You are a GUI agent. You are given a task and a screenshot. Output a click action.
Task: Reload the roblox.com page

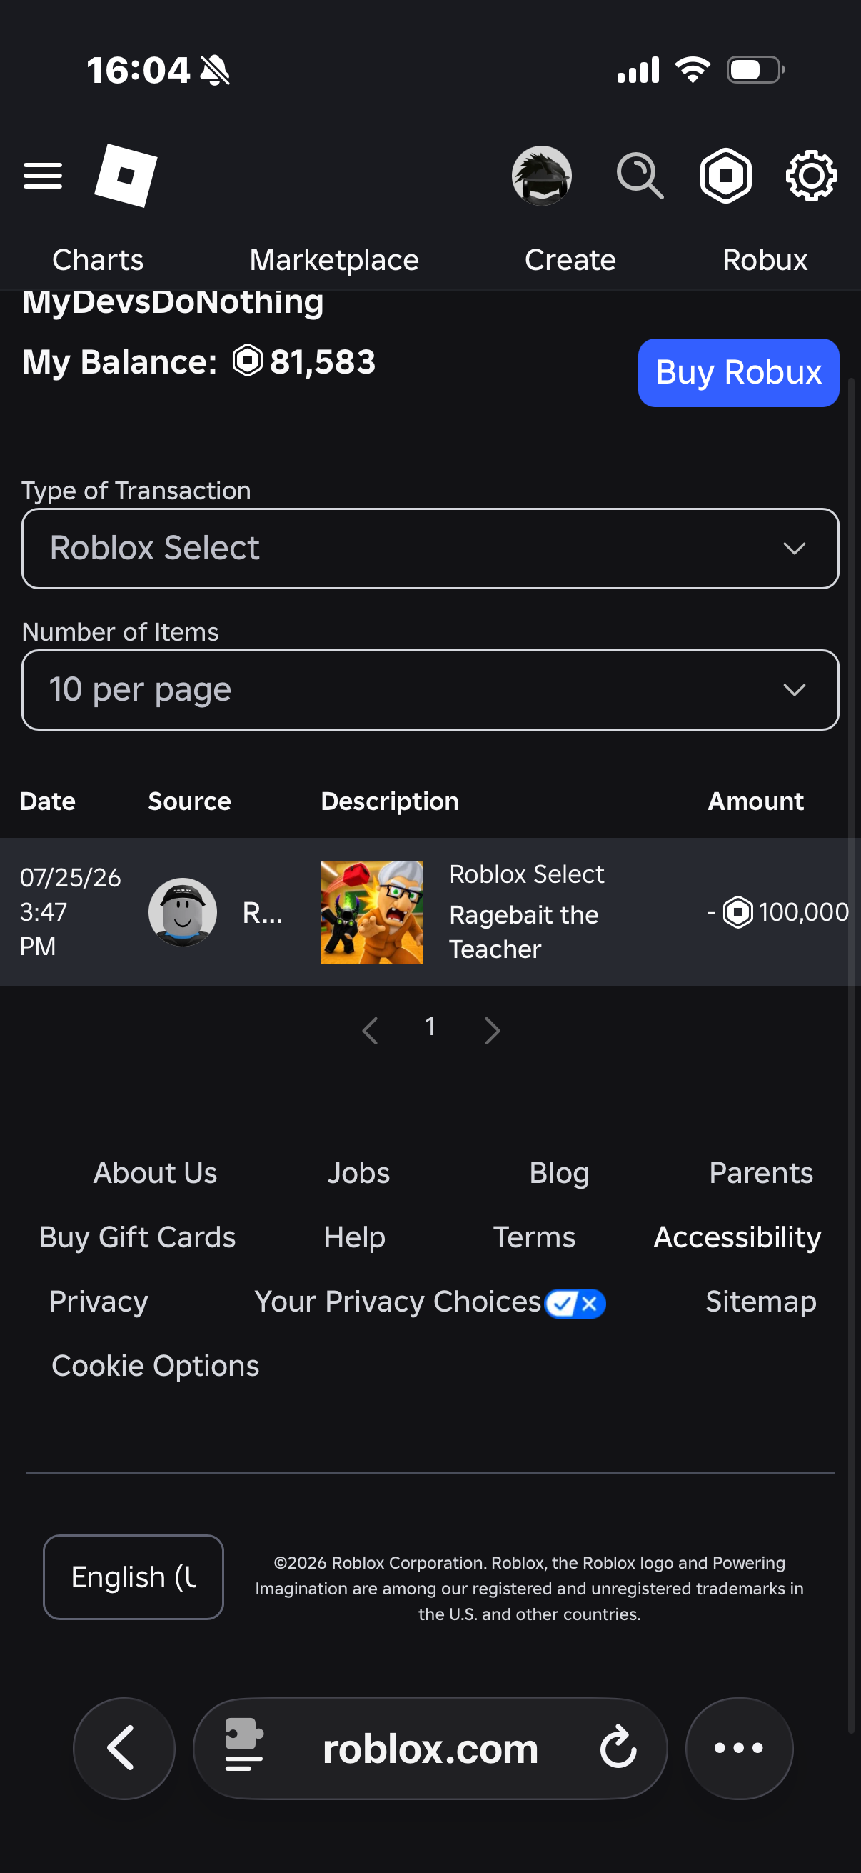point(618,1747)
